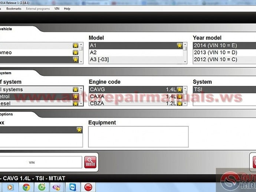Toggle favorite star on CAXA engine code
Screen dimensions: 256x192
[180, 96]
